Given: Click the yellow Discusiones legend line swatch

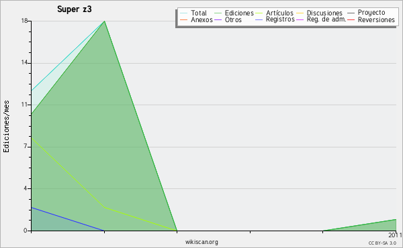Looking at the screenshot, I should point(300,13).
